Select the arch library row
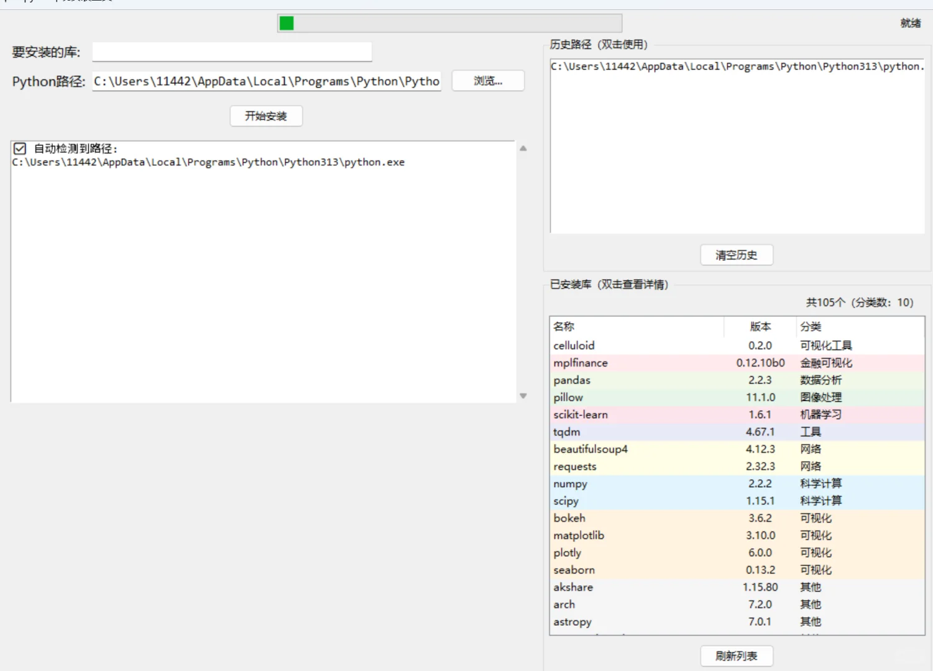Viewport: 933px width, 671px height. (737, 605)
